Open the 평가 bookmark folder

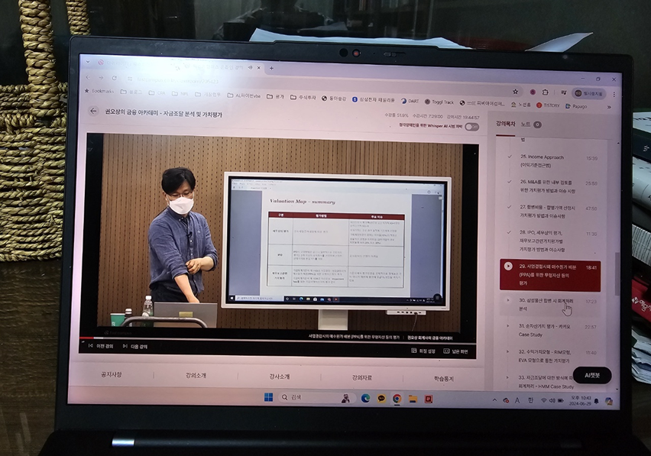[275, 97]
